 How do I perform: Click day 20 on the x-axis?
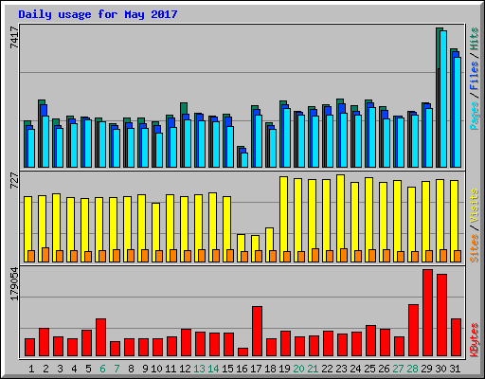(x=298, y=369)
